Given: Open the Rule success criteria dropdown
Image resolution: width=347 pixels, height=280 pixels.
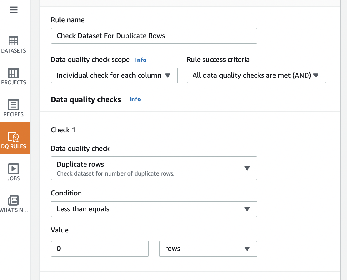Looking at the screenshot, I should click(256, 75).
